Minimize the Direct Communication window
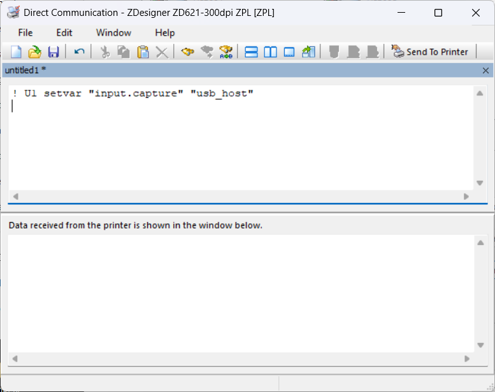 point(401,13)
